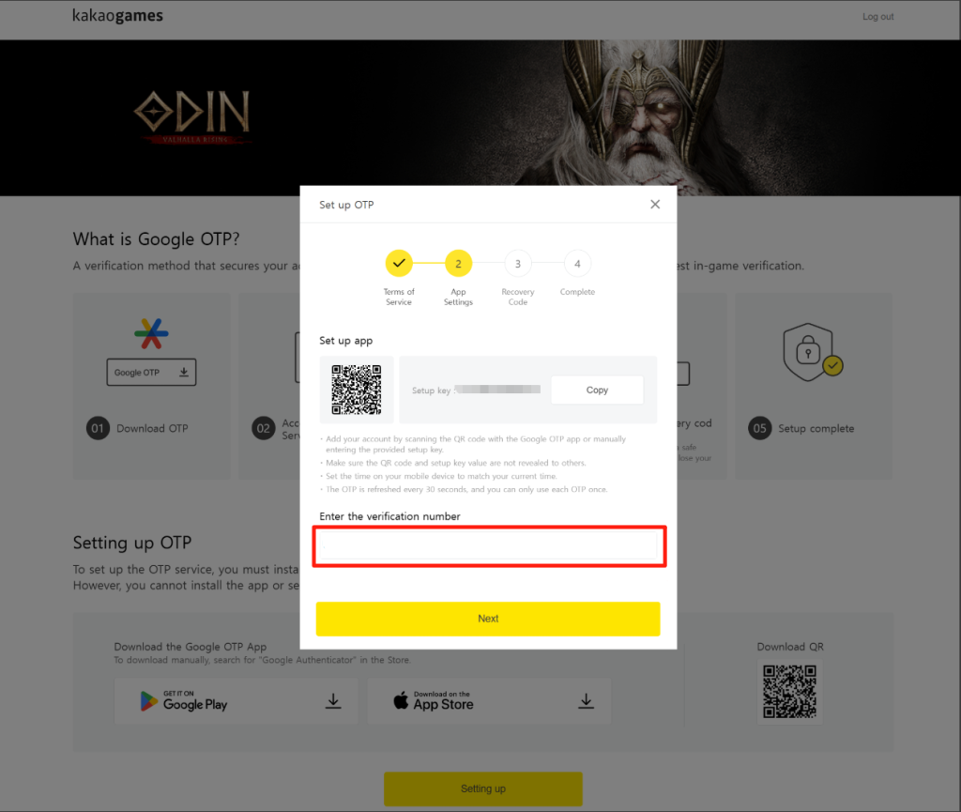961x812 pixels.
Task: Click the kakaogames logo
Action: click(117, 16)
